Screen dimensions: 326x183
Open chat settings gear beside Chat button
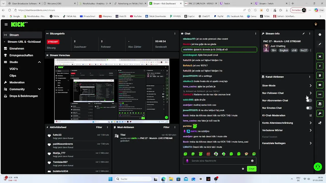tap(243, 169)
